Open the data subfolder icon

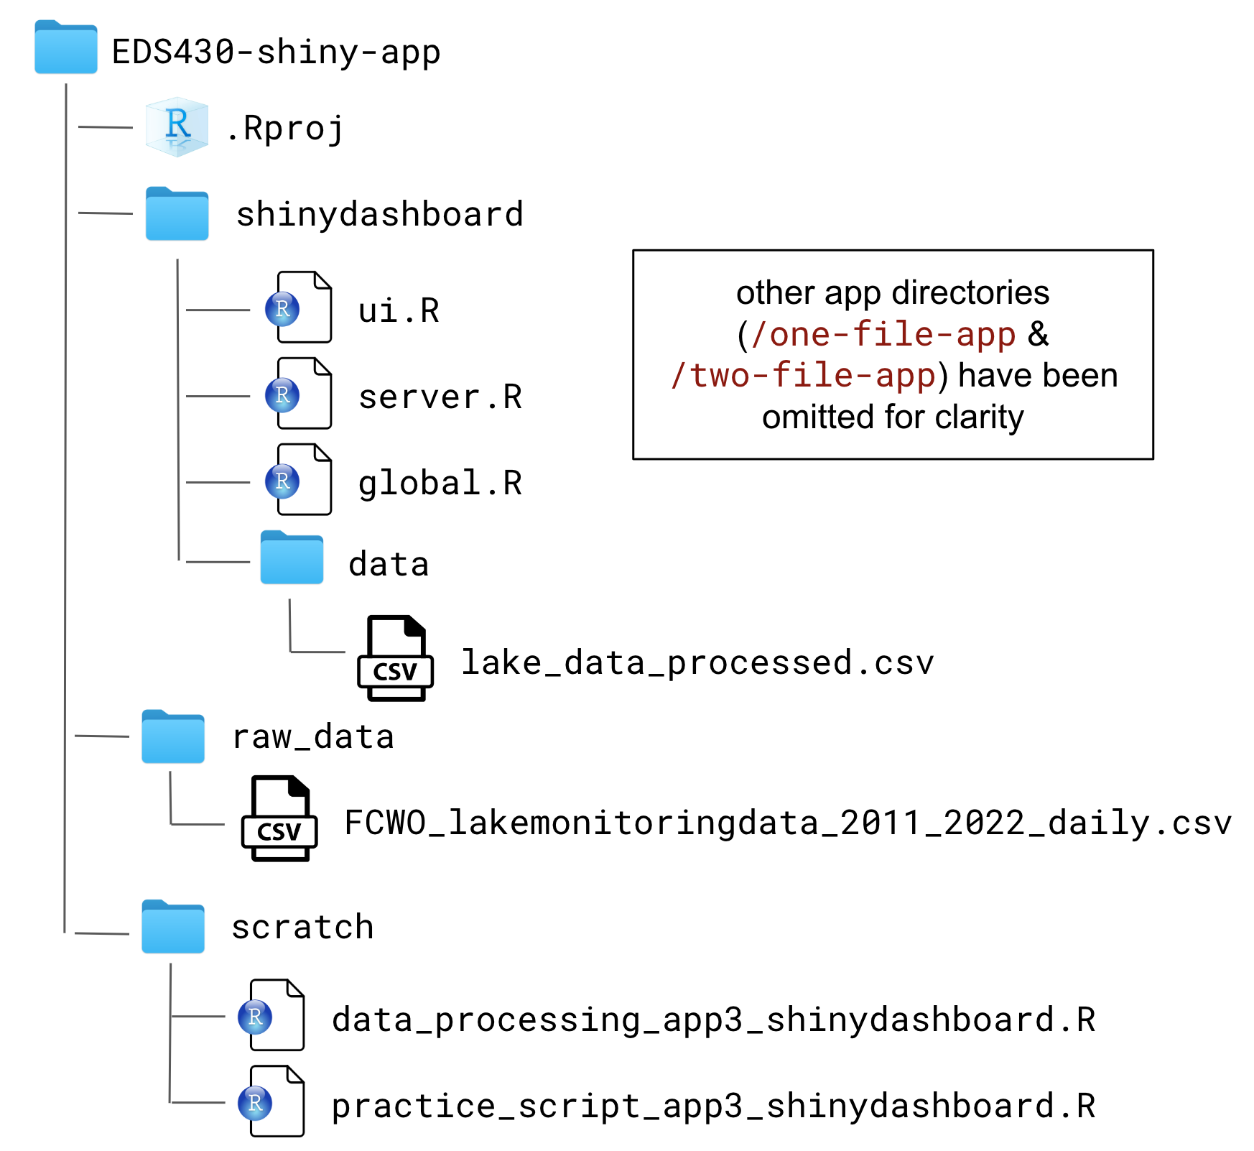coord(292,558)
